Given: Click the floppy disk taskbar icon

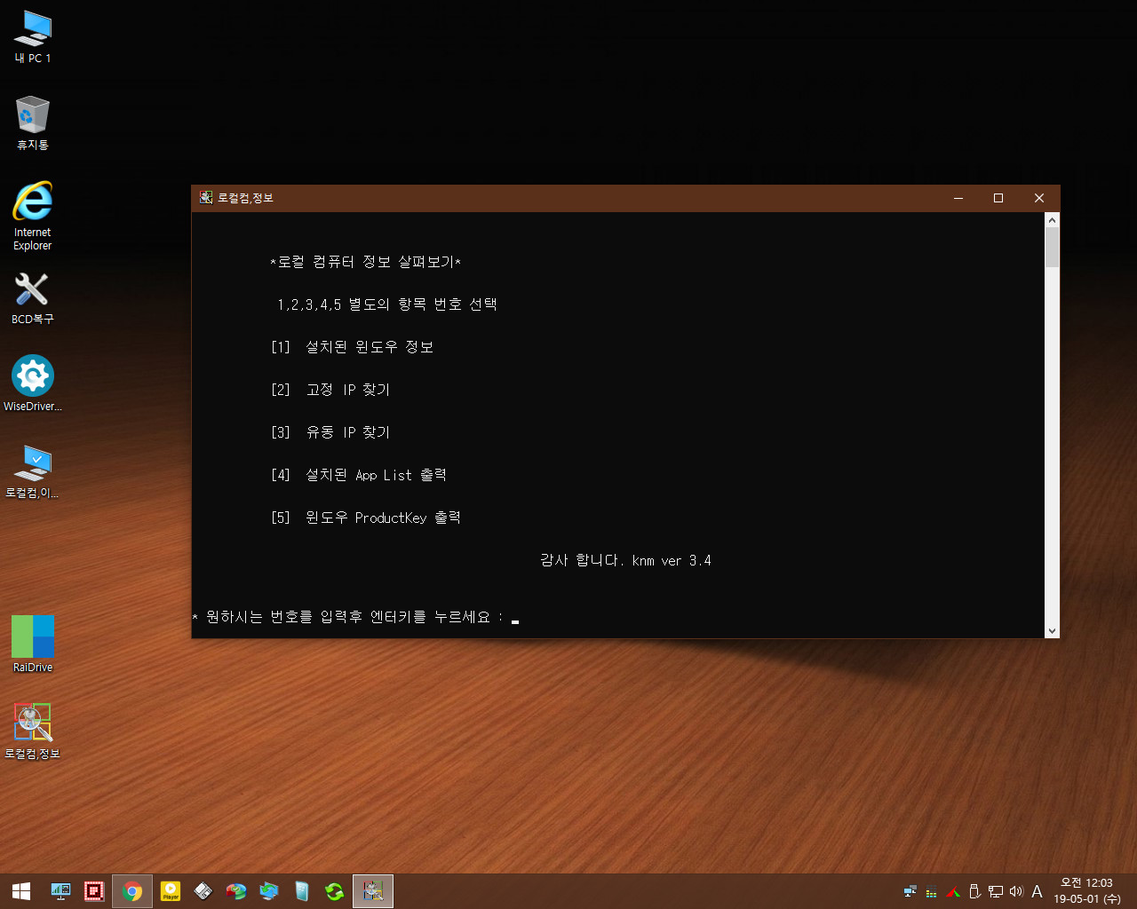Looking at the screenshot, I should 203,891.
